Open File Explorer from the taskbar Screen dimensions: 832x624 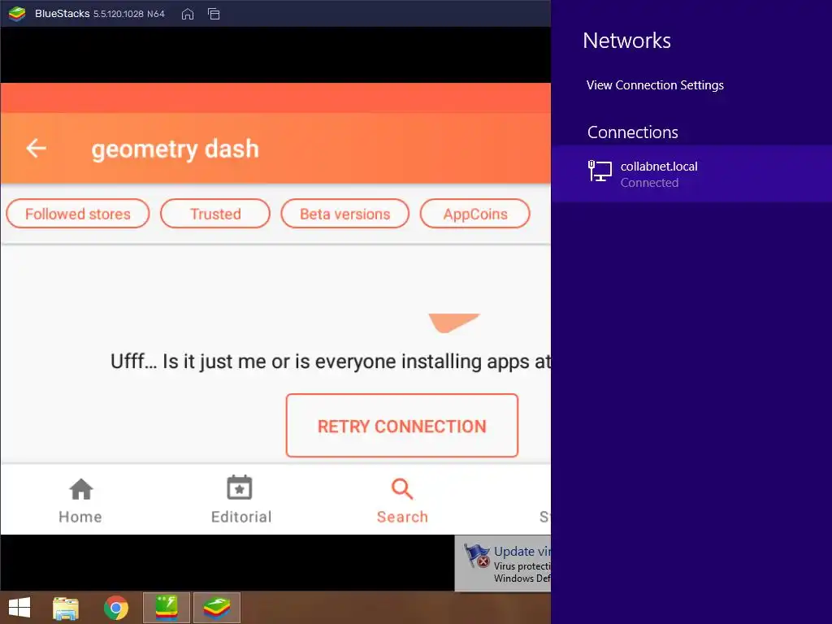pos(66,608)
